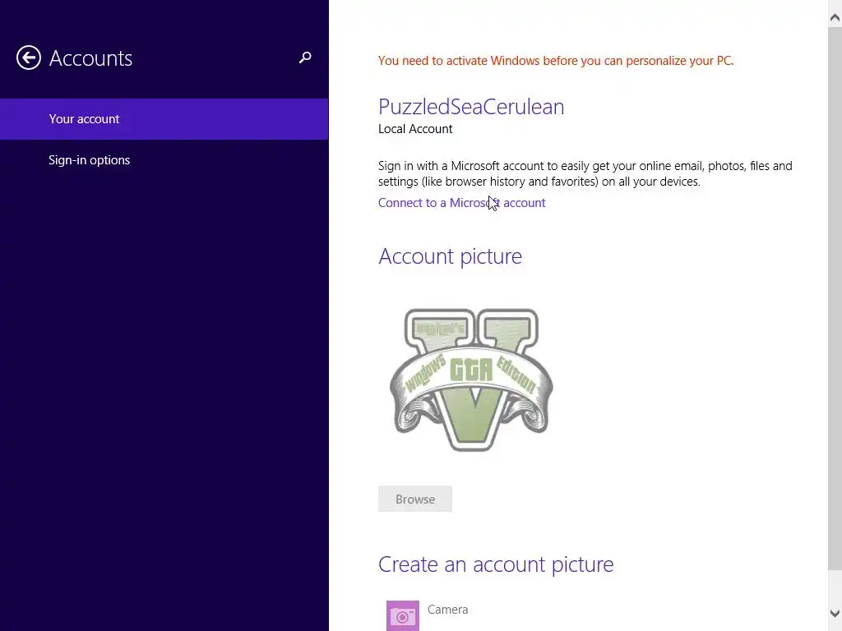Click the Create an account picture heading

[496, 564]
